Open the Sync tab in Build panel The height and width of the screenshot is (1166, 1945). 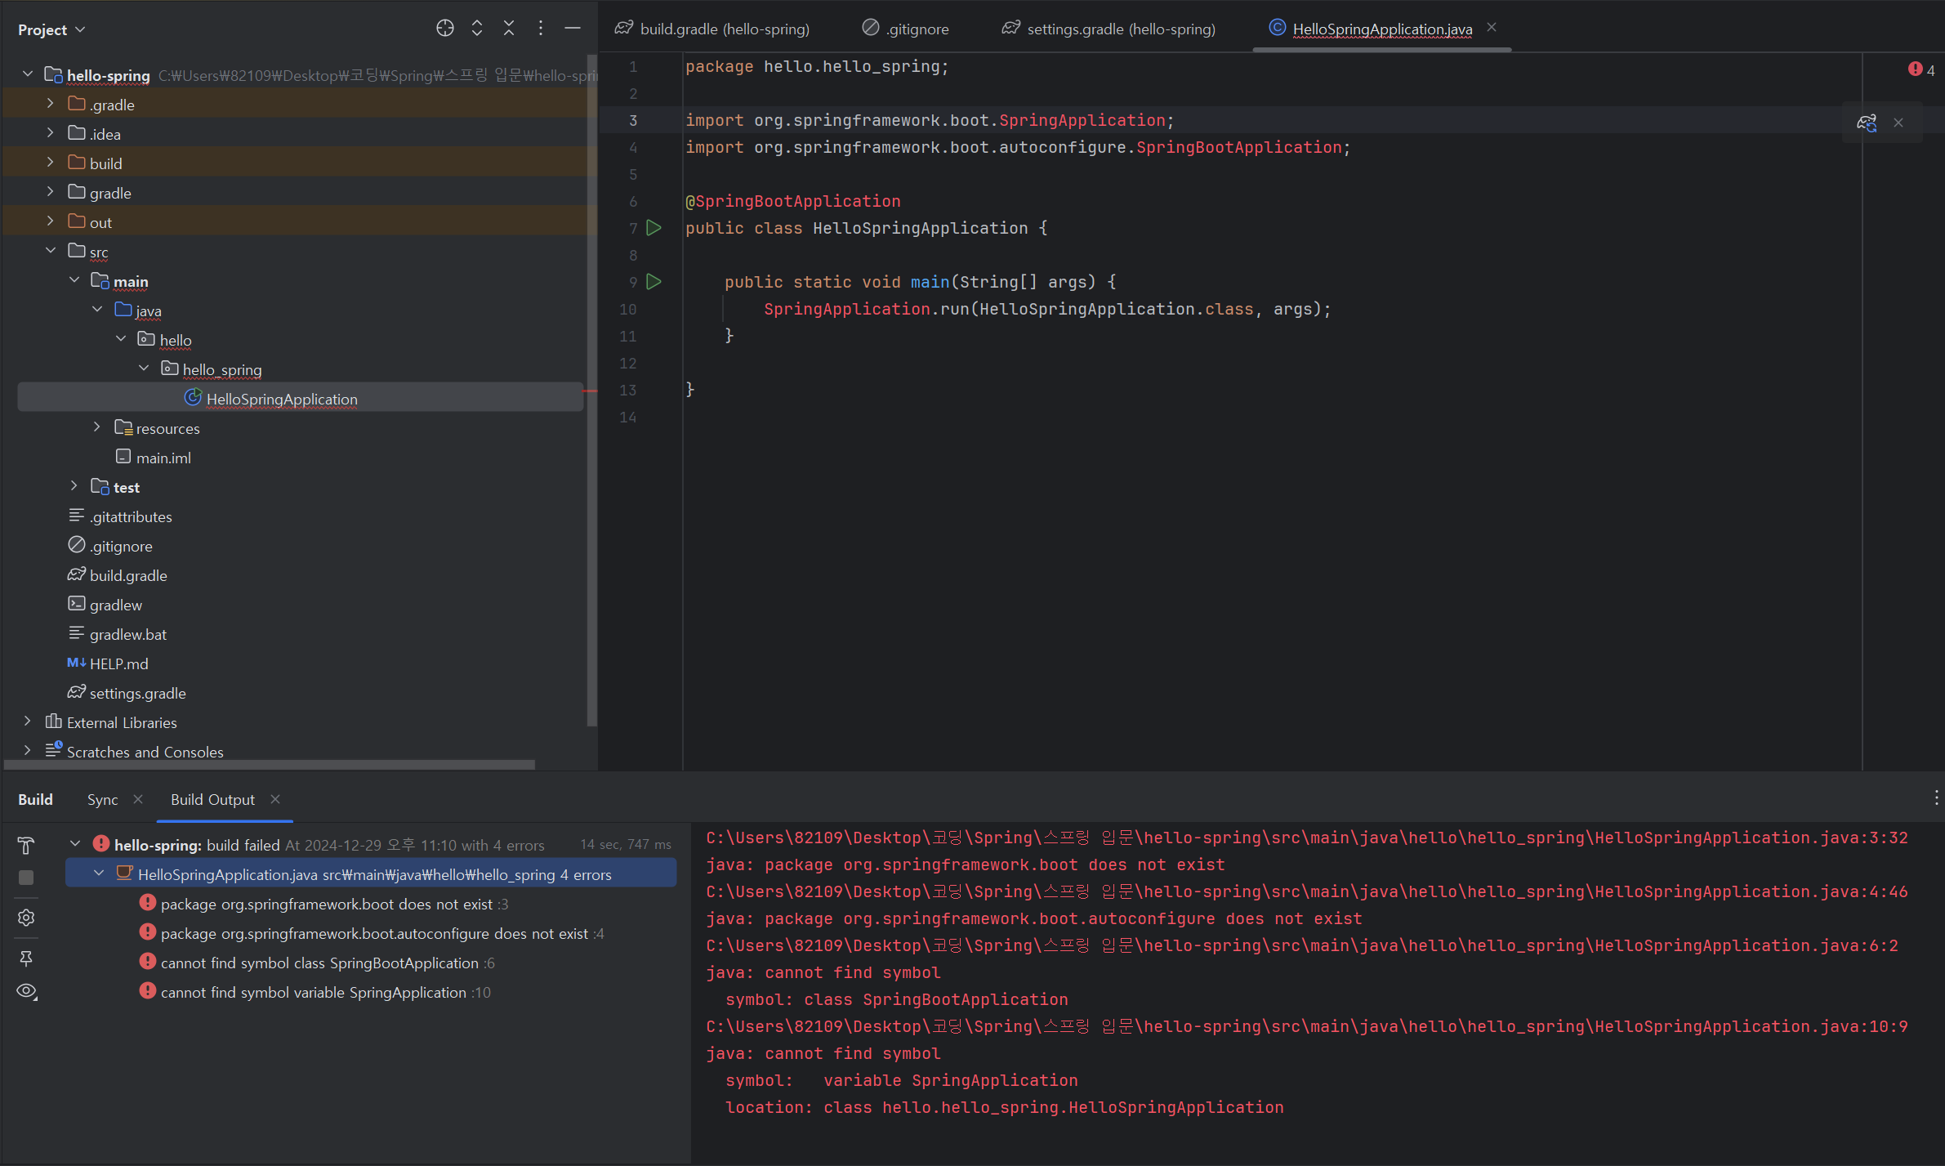[103, 799]
